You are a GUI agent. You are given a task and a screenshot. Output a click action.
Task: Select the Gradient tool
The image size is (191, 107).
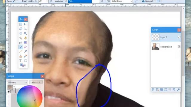25,43
